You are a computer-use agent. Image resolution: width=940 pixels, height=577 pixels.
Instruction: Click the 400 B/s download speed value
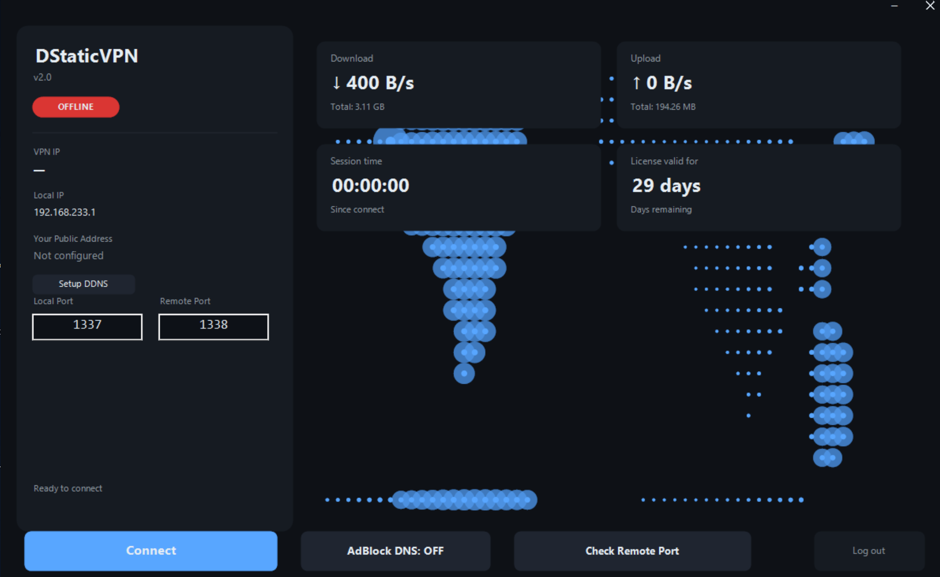point(380,83)
